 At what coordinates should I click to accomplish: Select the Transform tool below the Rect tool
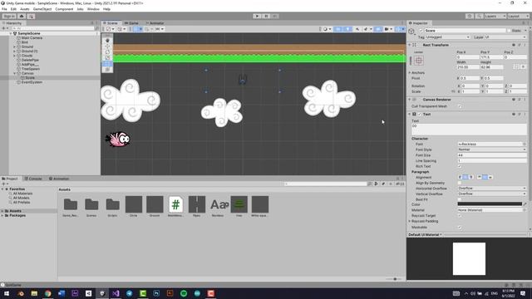107,69
